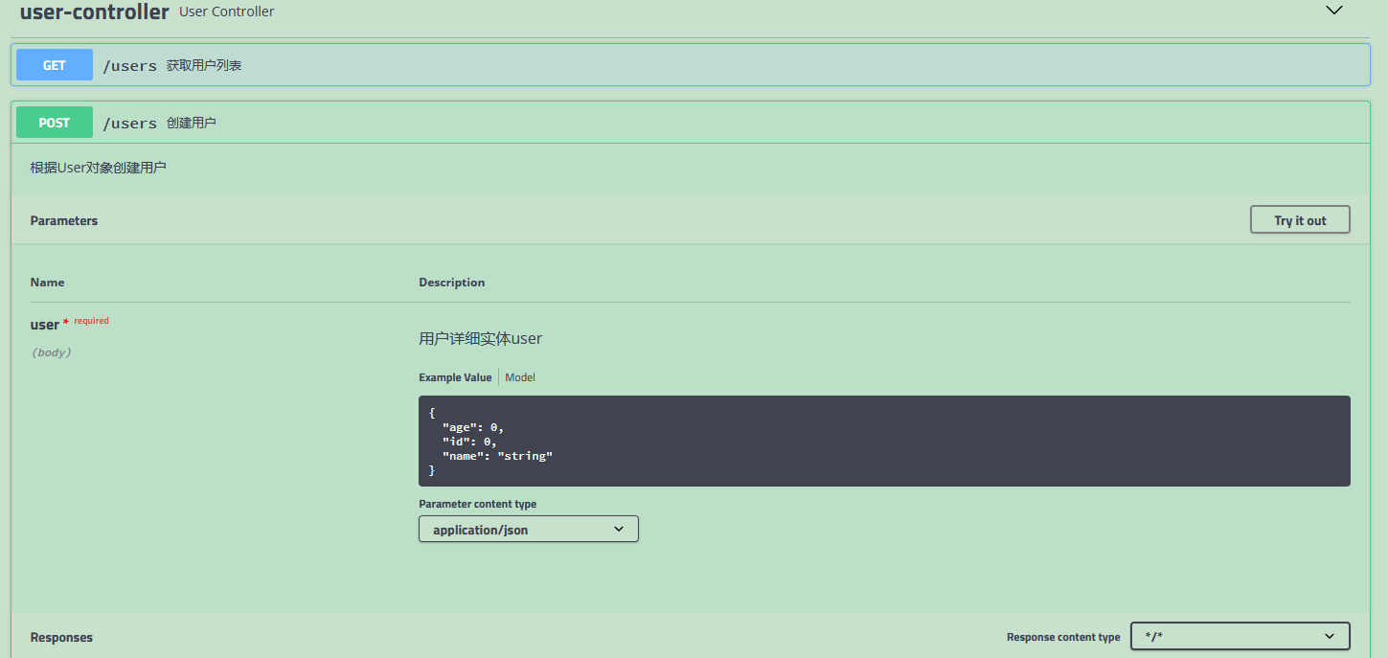The height and width of the screenshot is (658, 1388).
Task: Click the "name": "string" line
Action: pos(497,456)
